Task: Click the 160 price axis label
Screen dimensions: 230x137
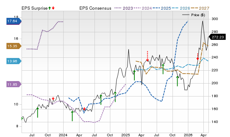Action: point(215,109)
